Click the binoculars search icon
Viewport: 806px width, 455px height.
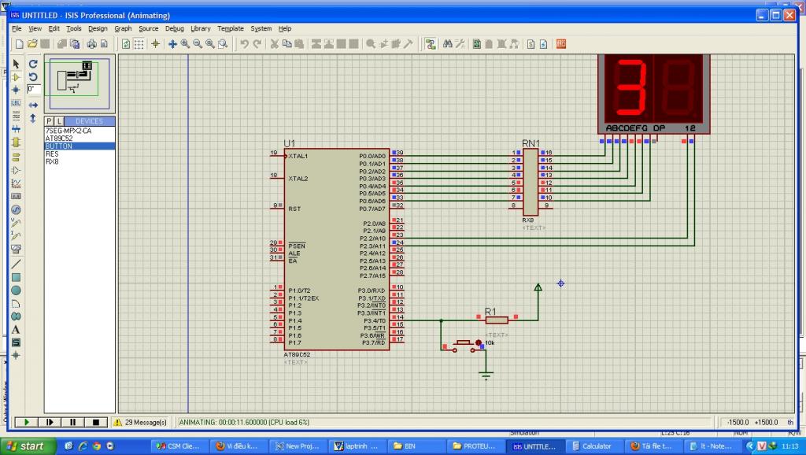[447, 44]
